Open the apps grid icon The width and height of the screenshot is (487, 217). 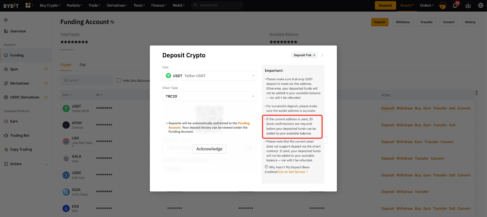pos(28,5)
